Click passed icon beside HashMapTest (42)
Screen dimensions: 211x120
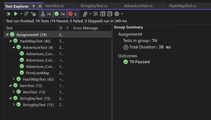point(19,79)
